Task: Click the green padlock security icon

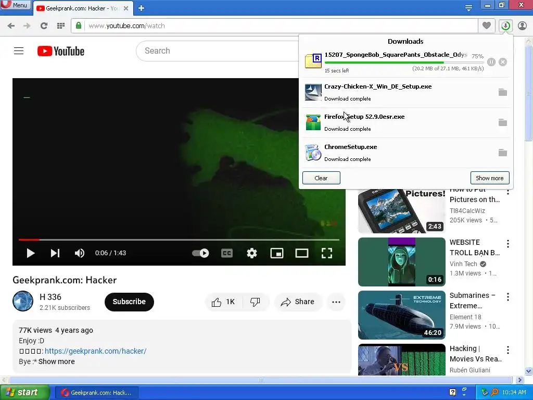Action: point(79,26)
